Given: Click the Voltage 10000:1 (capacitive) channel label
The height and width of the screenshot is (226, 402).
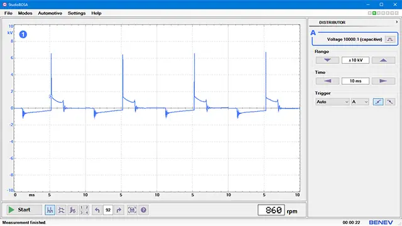Looking at the screenshot, I should 354,39.
